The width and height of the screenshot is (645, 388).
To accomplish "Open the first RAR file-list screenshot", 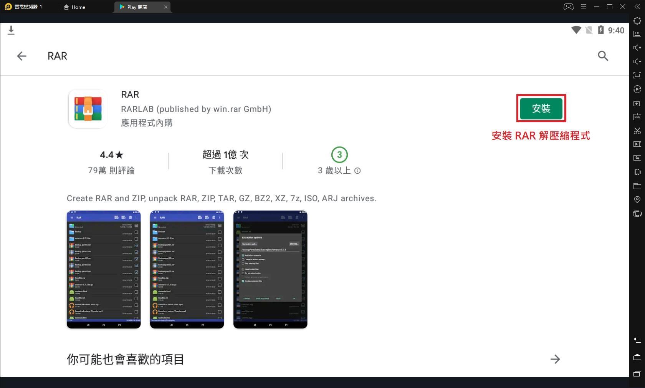I will tap(104, 269).
